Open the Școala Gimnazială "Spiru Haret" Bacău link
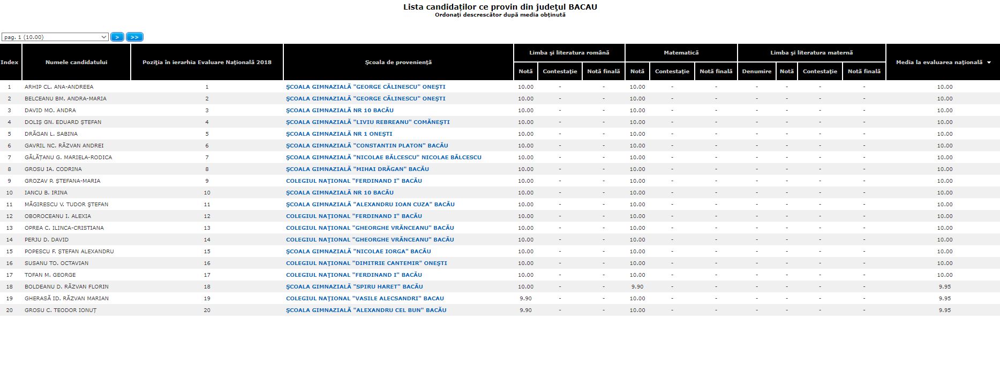This screenshot has height=366, width=1000. pyautogui.click(x=354, y=287)
